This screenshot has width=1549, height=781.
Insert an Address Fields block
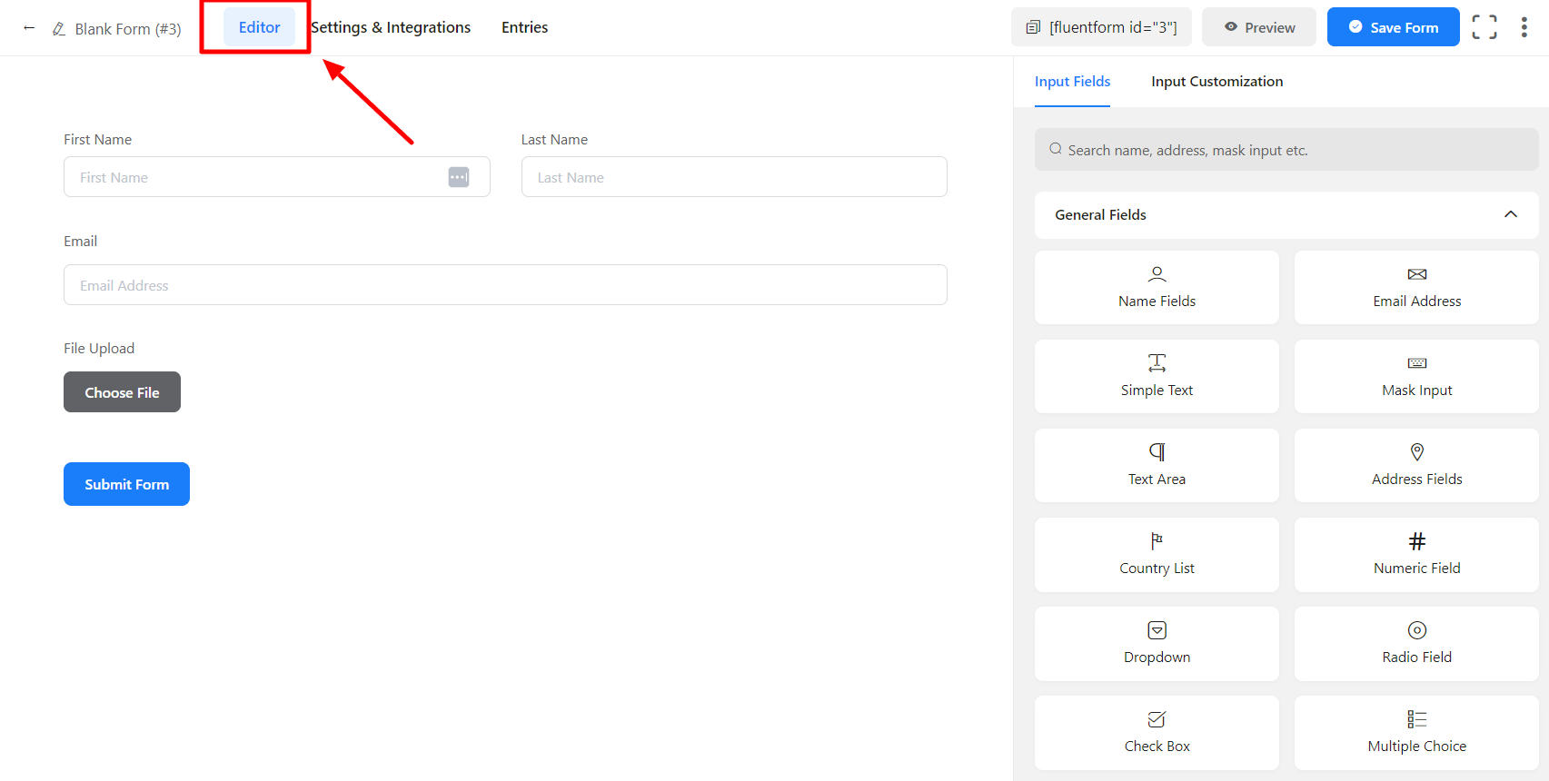pos(1415,465)
